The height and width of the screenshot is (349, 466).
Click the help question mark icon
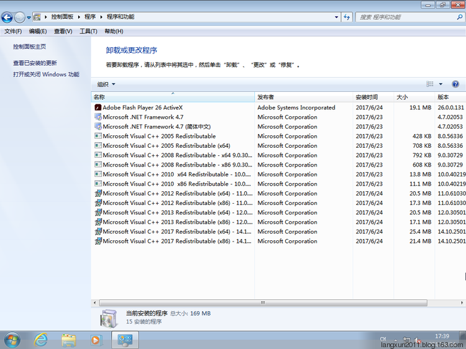(x=455, y=84)
